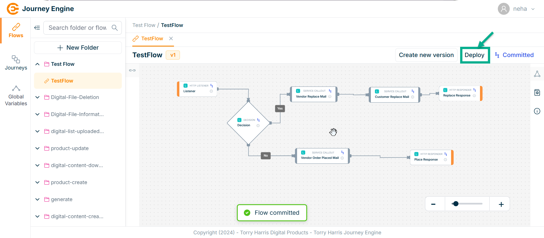Click the graph structure icon on right

(x=537, y=74)
